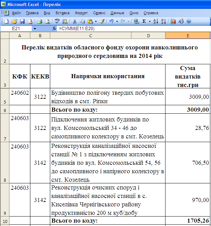Screen dimensions: 211x226
Task: Select column E header
Action: pyautogui.click(x=188, y=36)
